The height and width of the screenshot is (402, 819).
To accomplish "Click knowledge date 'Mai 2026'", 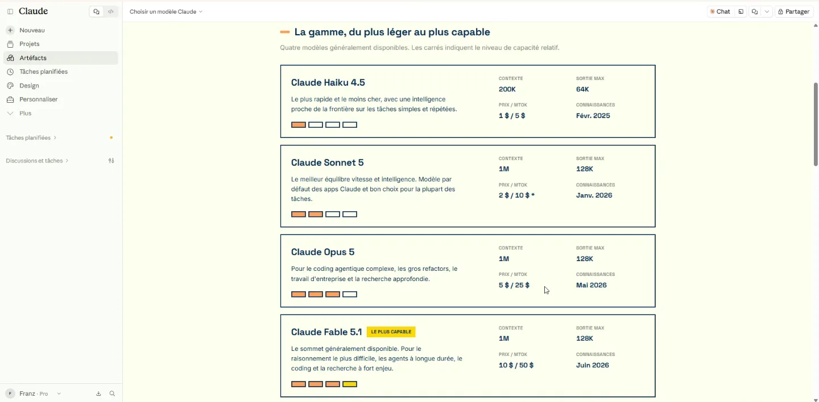I will [x=591, y=285].
